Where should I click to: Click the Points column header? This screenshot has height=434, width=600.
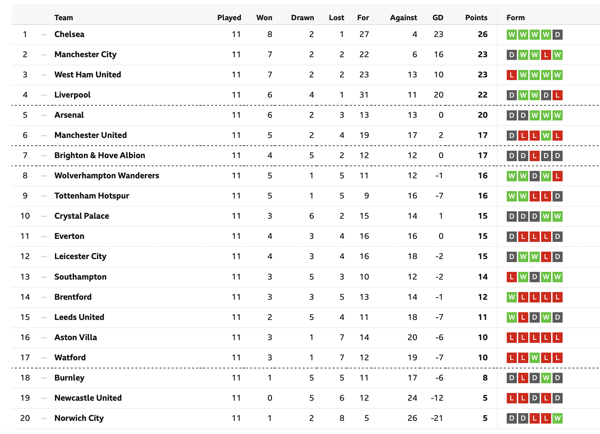pos(476,17)
